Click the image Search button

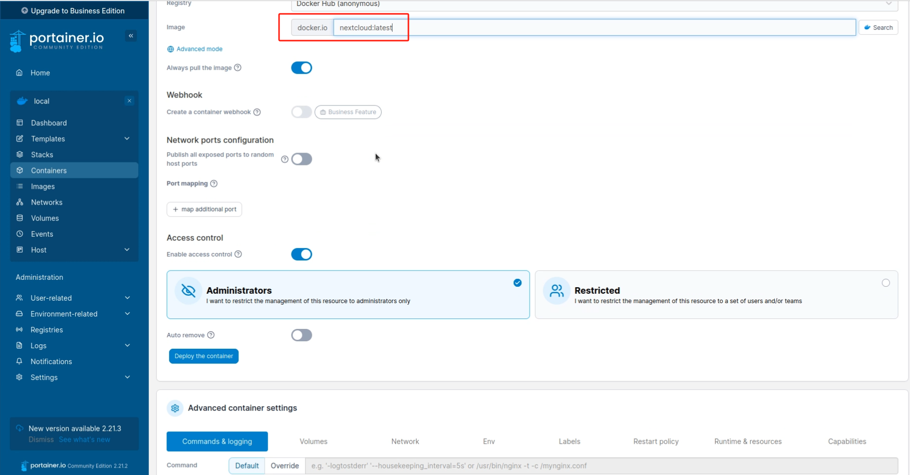click(878, 28)
